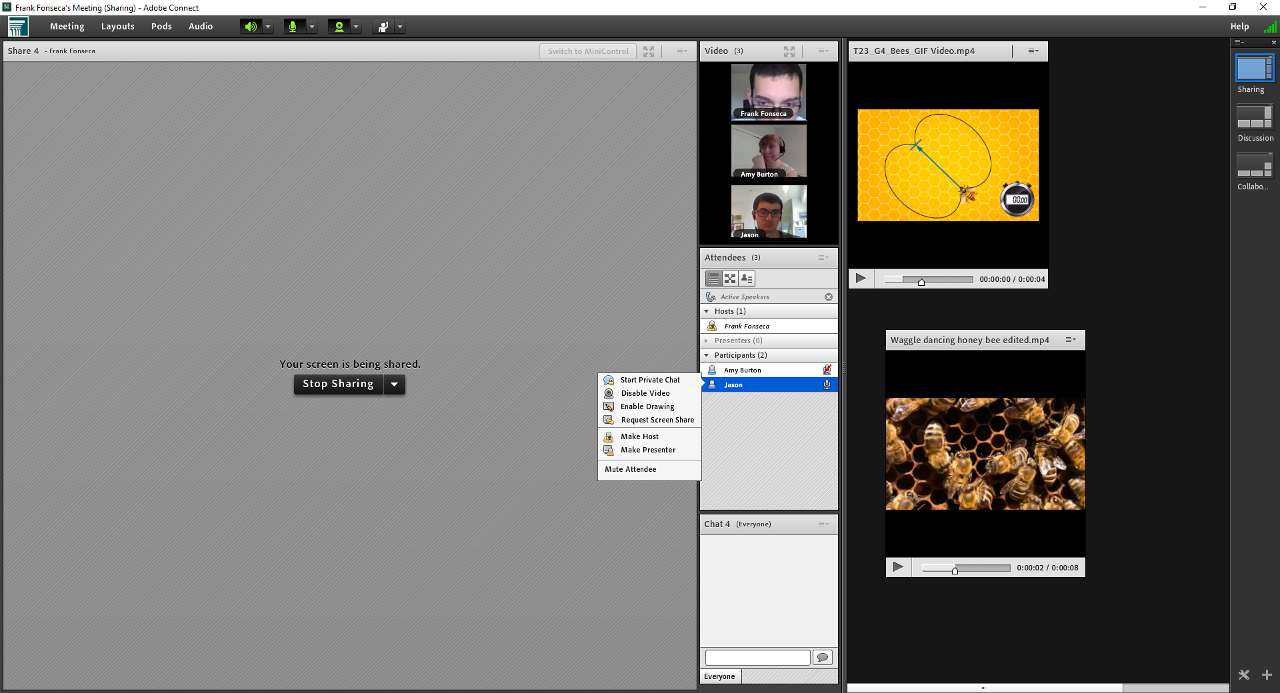Screen dimensions: 1280x693
Task: Open the Help menu
Action: [1239, 27]
